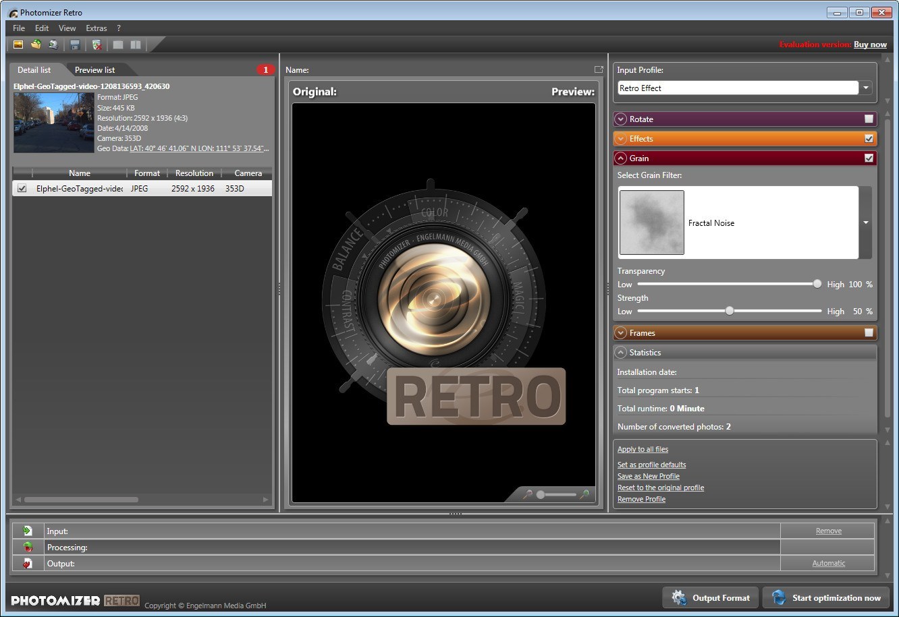The height and width of the screenshot is (617, 899).
Task: Click Set as profile defaults link
Action: point(651,465)
